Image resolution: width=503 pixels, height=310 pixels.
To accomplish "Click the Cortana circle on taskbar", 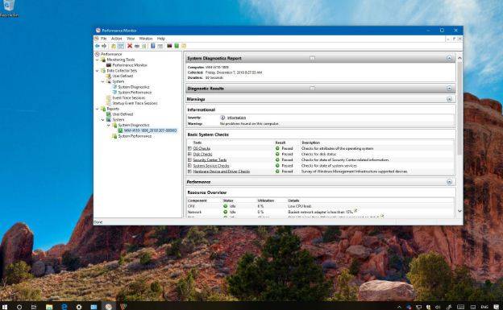I will point(19,307).
